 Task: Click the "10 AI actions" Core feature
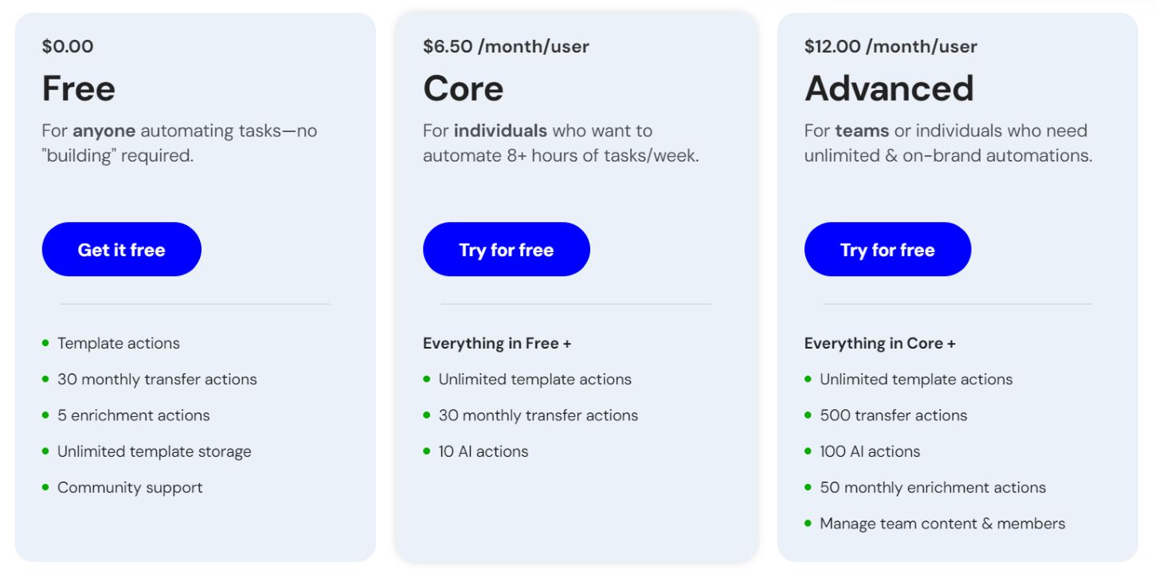pyautogui.click(x=483, y=450)
